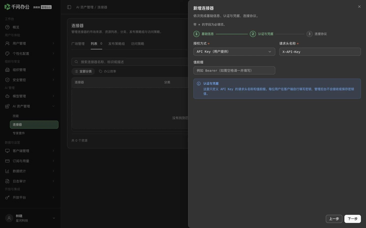Select the 列表 tab
Screen dimensions: 366x228
coord(96,44)
